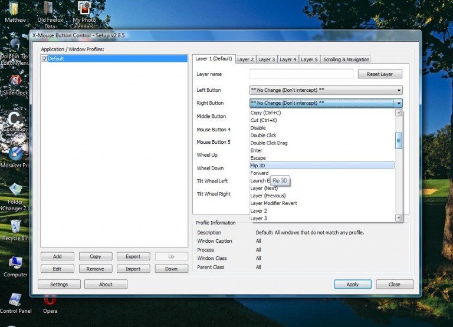The height and width of the screenshot is (327, 453).
Task: Open the Scrolling & Navigation tab
Action: pyautogui.click(x=346, y=60)
